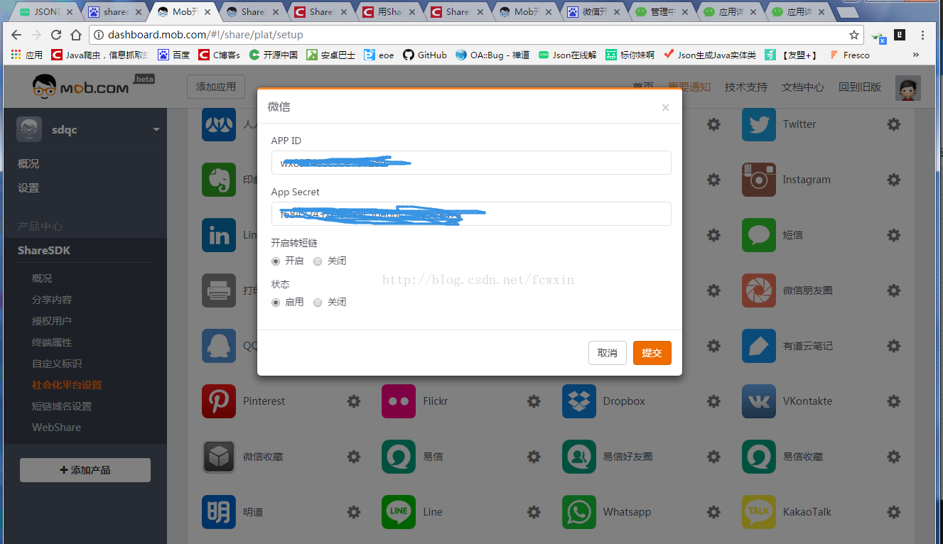Expand the bookmarks overflow chevron
This screenshot has height=544, width=943.
click(x=915, y=55)
